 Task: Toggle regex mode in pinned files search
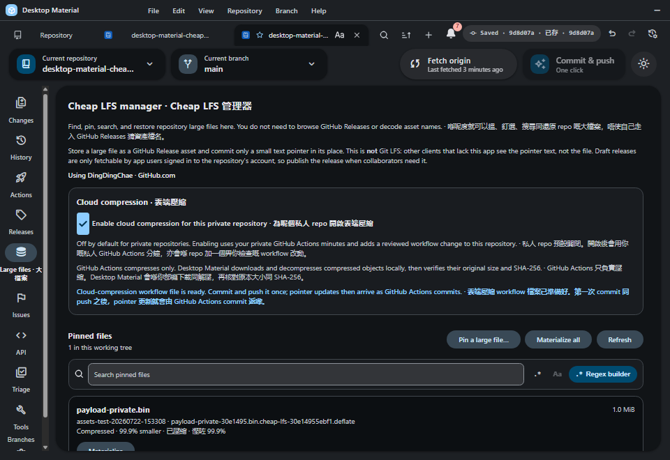537,374
